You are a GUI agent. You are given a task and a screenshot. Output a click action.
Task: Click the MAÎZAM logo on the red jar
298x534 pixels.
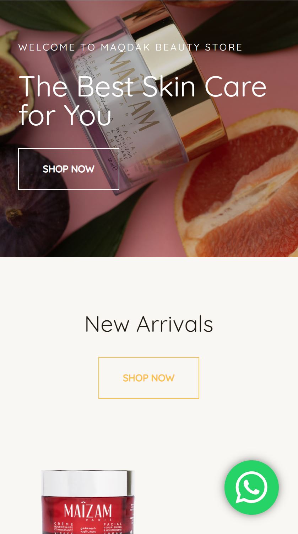coord(88,512)
